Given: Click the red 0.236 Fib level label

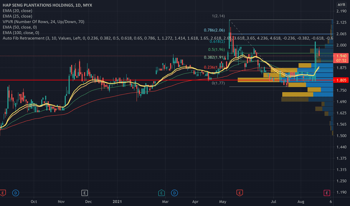Looking at the screenshot, I should [x=214, y=67].
